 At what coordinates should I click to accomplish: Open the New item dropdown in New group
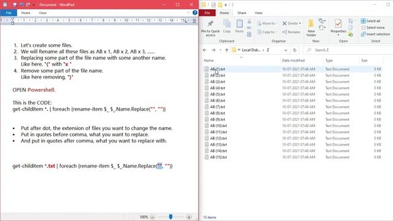[x=322, y=21]
